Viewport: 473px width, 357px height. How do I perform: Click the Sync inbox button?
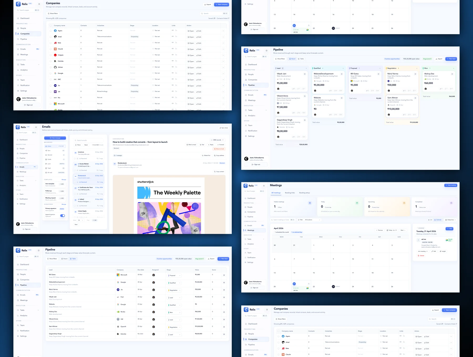(x=224, y=128)
